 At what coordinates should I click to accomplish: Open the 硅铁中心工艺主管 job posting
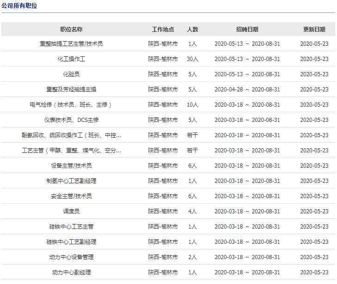click(71, 227)
